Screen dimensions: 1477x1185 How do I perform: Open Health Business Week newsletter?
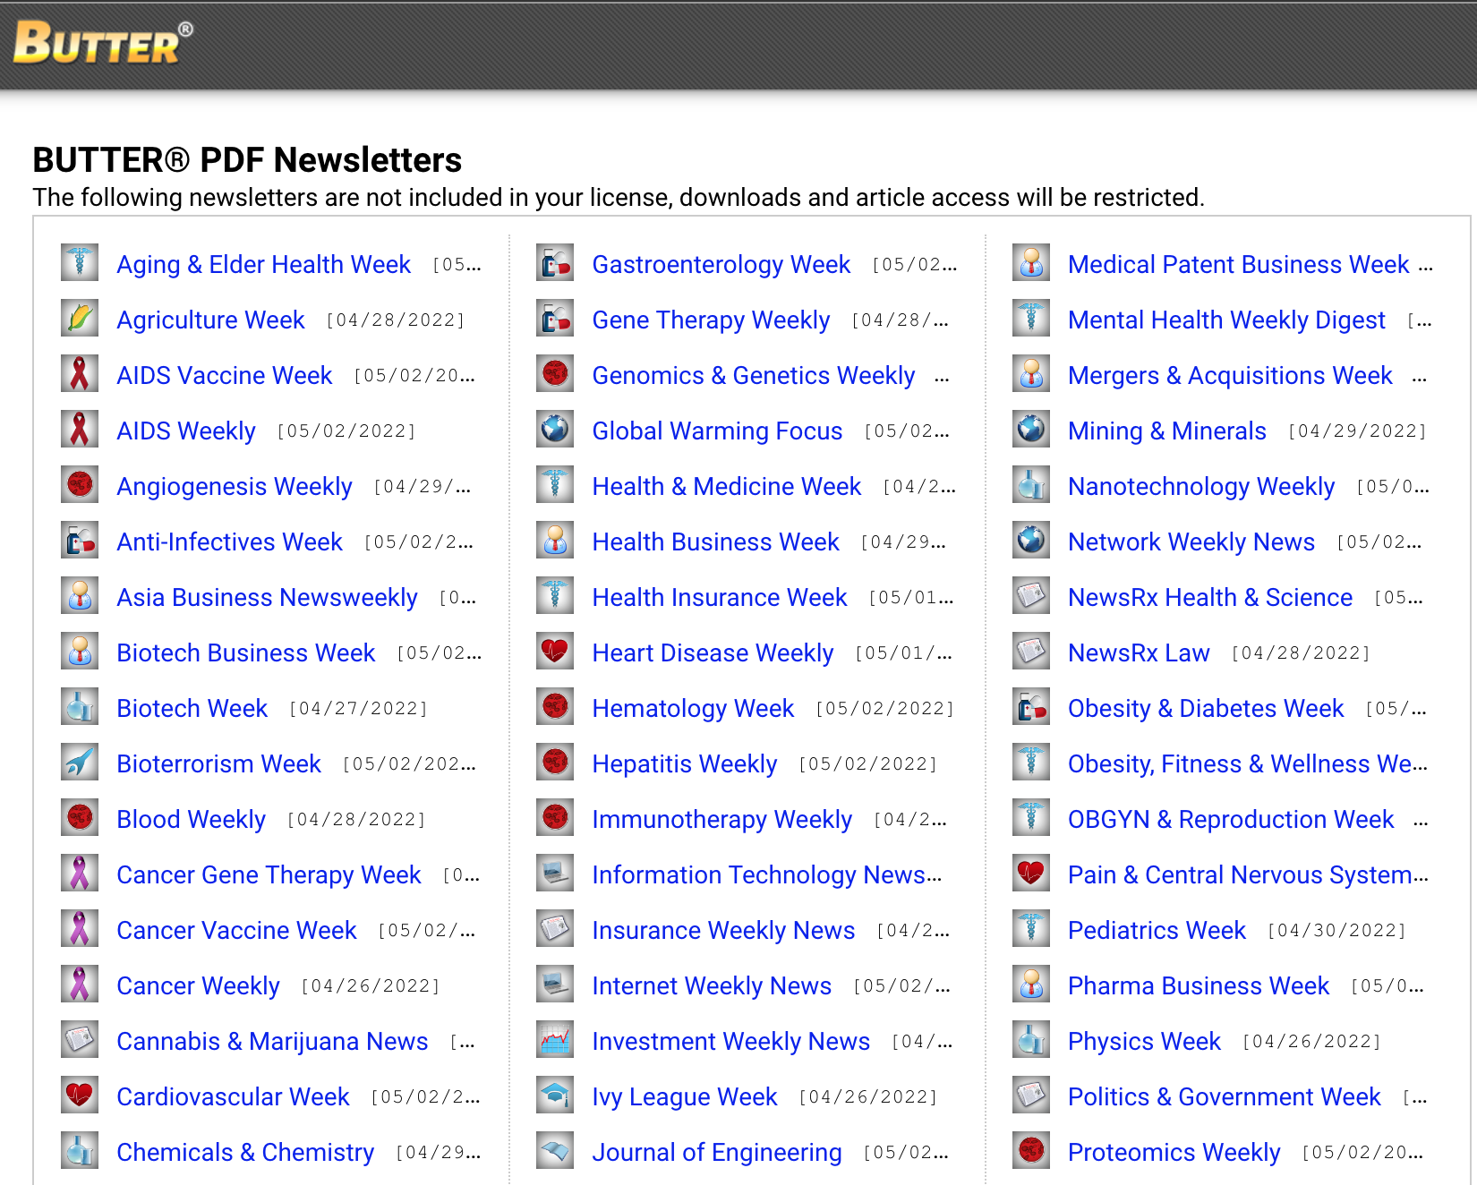point(715,542)
